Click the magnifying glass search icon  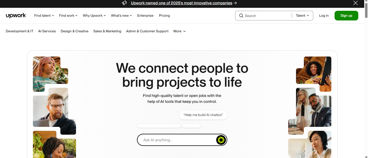click(x=241, y=16)
